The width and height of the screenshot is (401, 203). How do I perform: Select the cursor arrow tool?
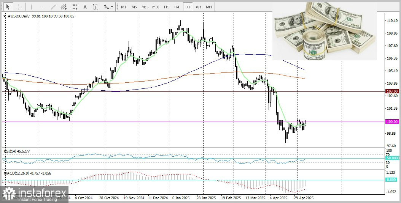pos(8,7)
